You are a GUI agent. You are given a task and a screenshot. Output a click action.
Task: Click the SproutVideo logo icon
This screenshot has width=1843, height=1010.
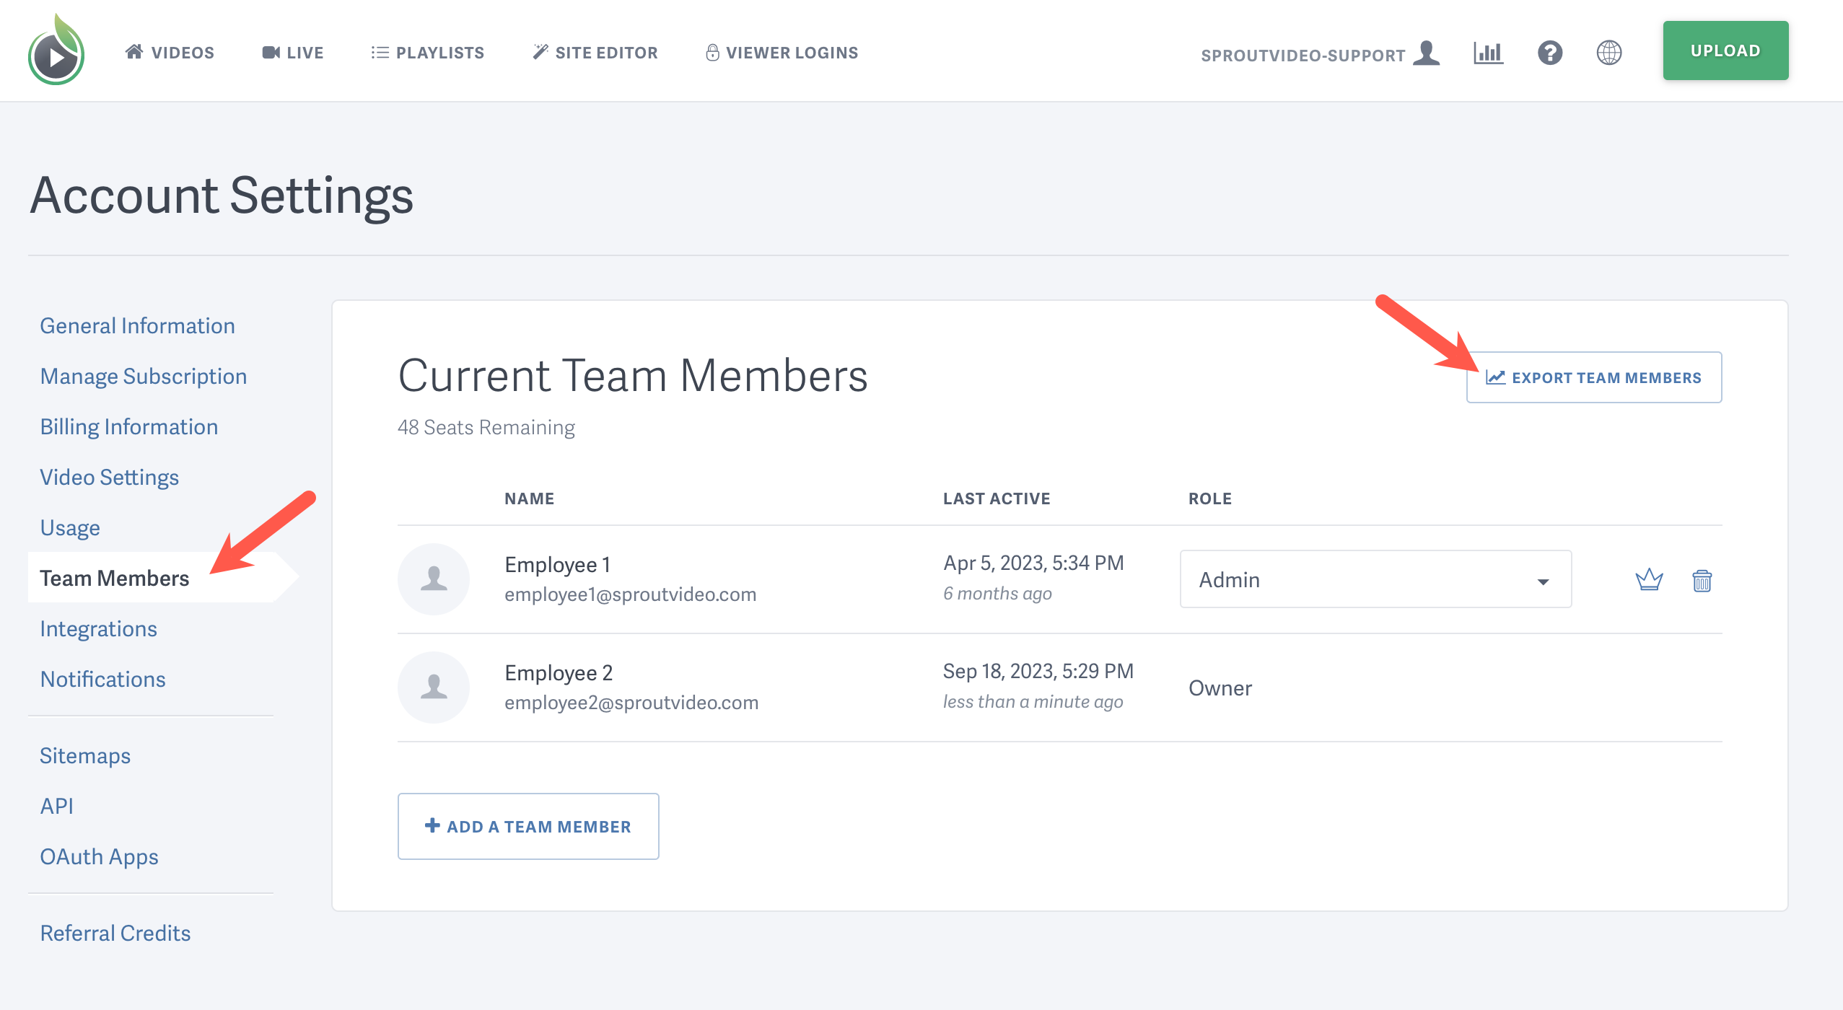coord(57,50)
